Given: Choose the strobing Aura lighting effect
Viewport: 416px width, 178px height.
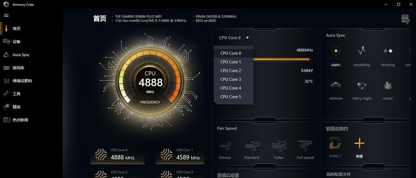Looking at the screenshot, I should [387, 56].
